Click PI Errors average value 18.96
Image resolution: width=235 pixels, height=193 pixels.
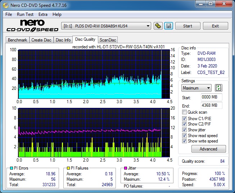tap(50, 174)
